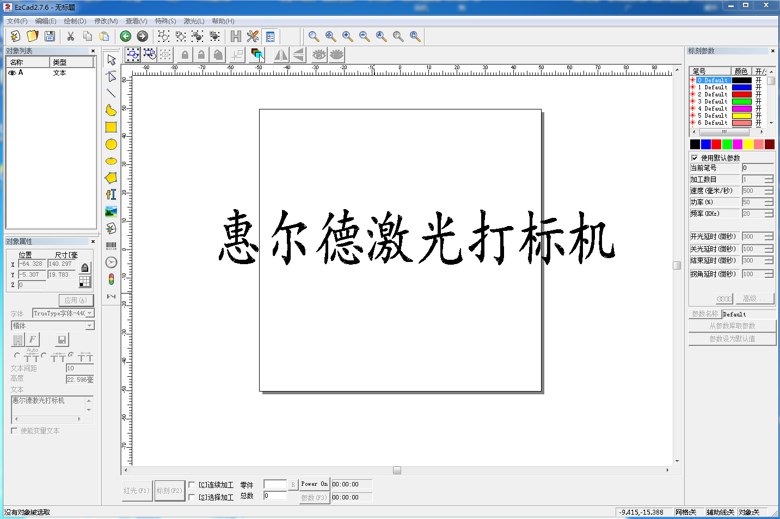The image size is (780, 519).
Task: Click the green Undo arrow
Action: pyautogui.click(x=126, y=36)
